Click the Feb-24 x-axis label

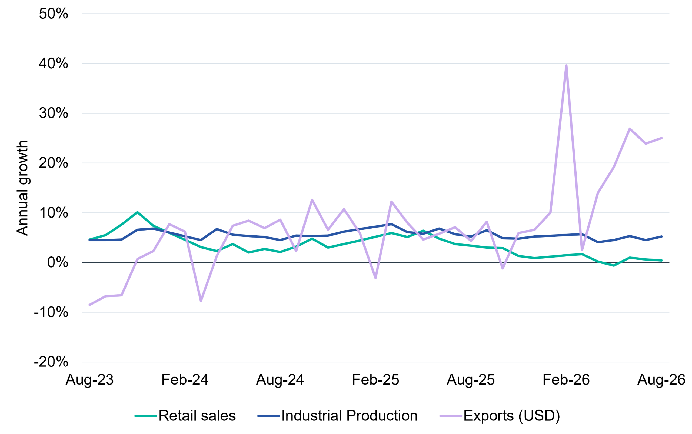click(185, 380)
